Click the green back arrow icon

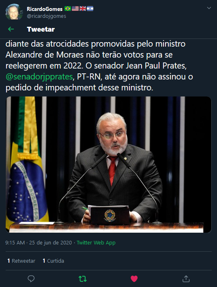11,29
